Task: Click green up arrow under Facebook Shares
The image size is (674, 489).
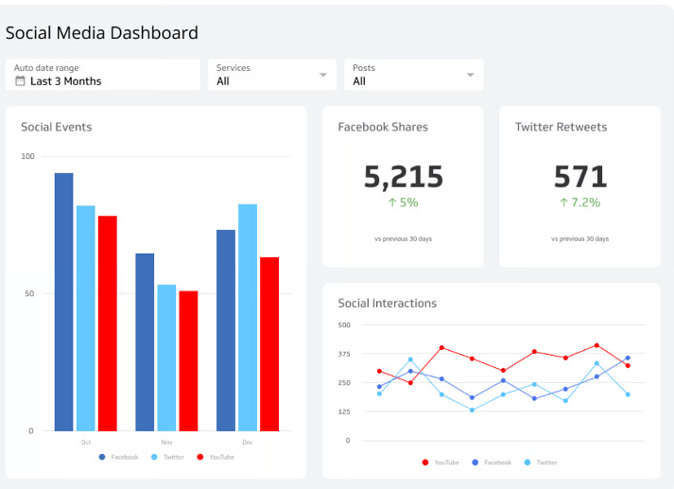Action: (x=392, y=202)
